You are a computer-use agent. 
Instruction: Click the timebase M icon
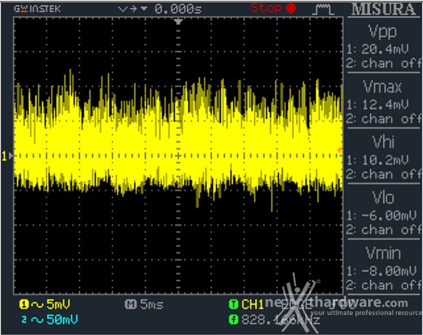(130, 305)
